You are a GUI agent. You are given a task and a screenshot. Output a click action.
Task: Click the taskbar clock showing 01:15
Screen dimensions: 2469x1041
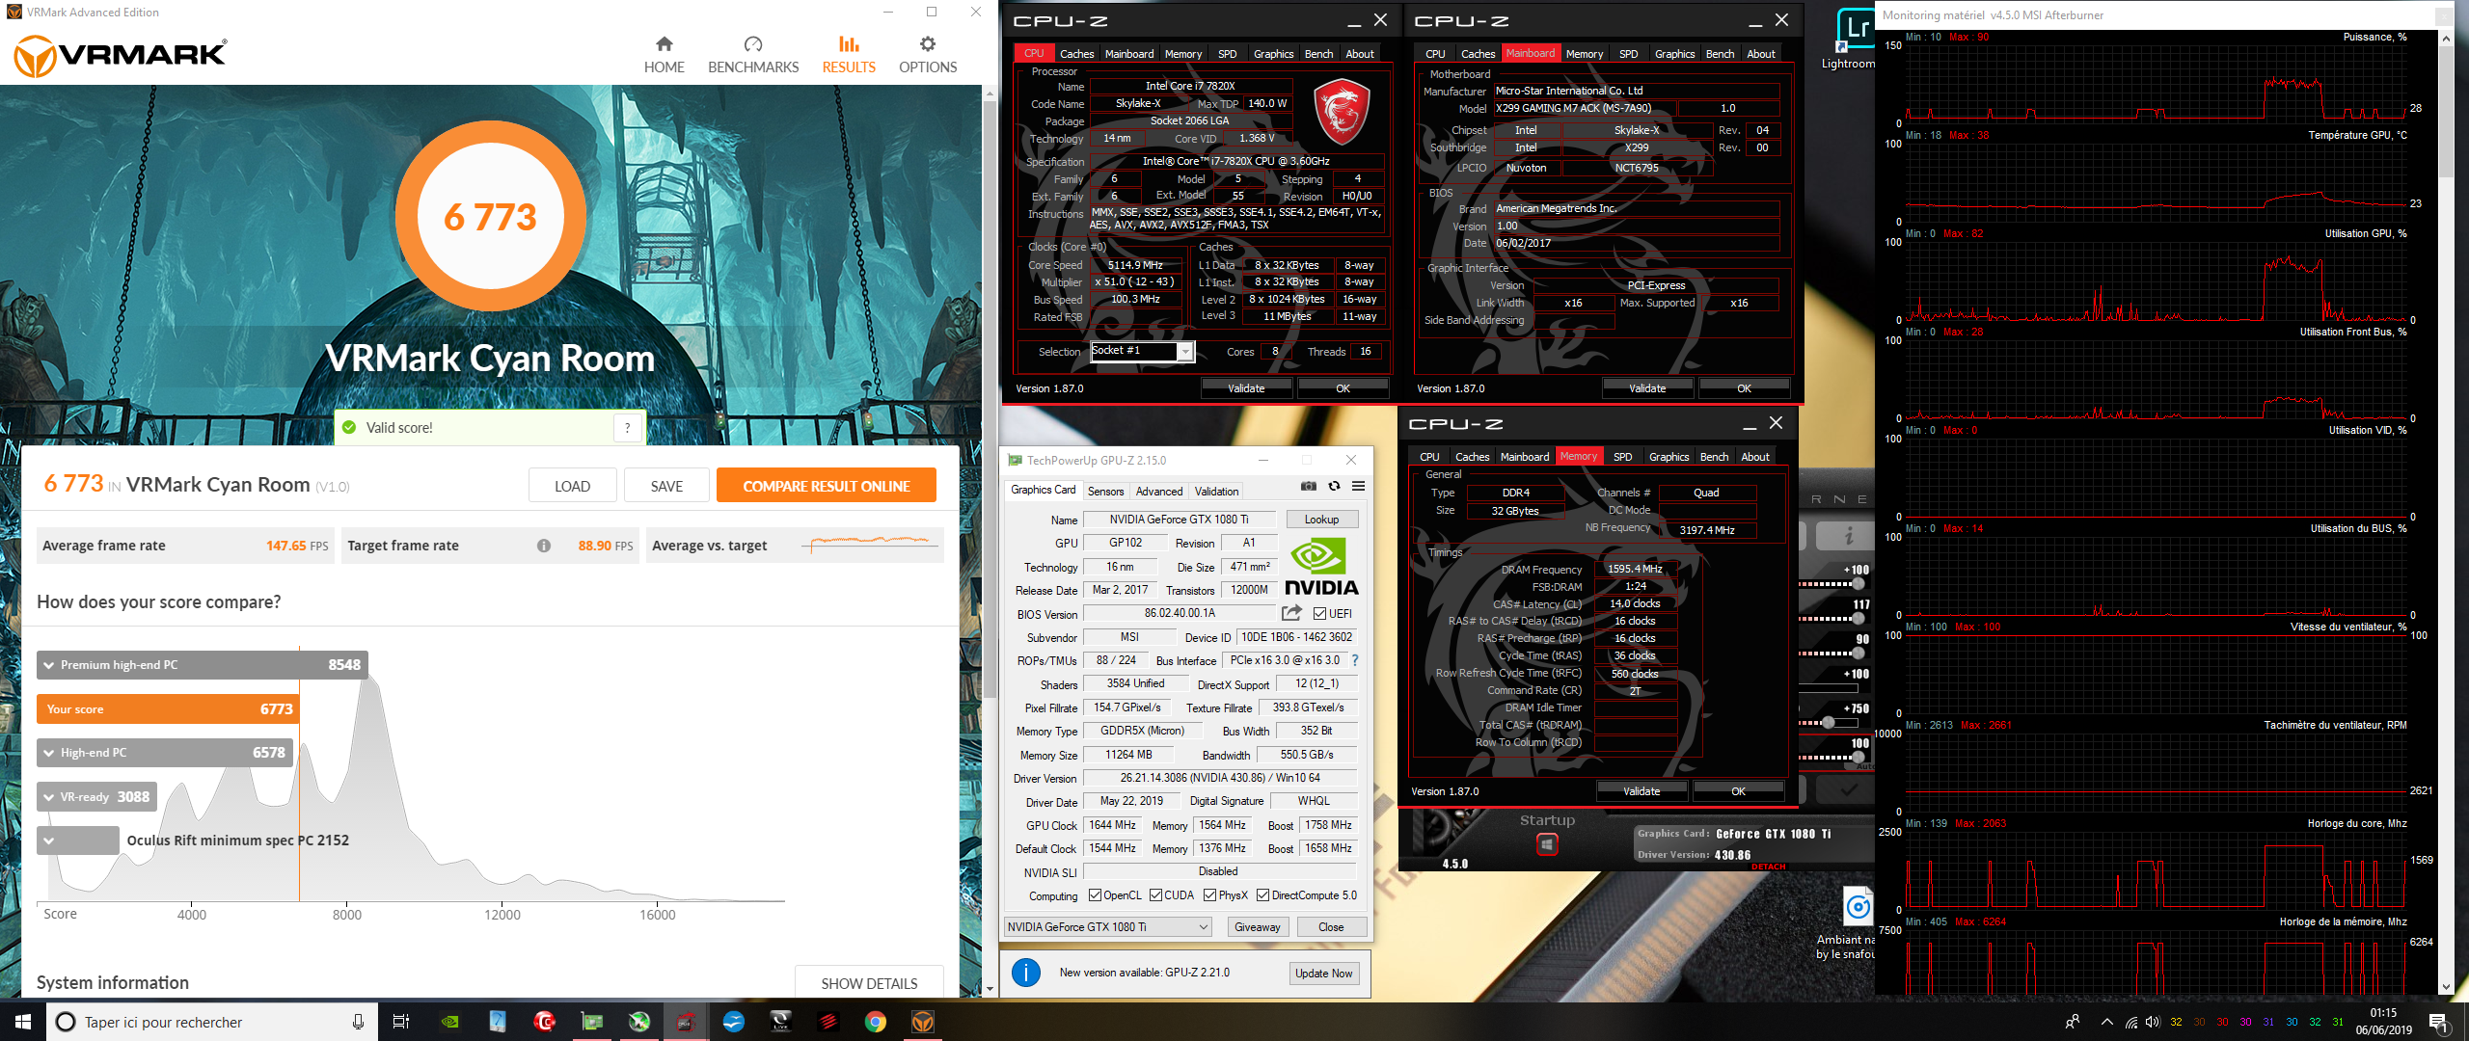(x=2383, y=1022)
